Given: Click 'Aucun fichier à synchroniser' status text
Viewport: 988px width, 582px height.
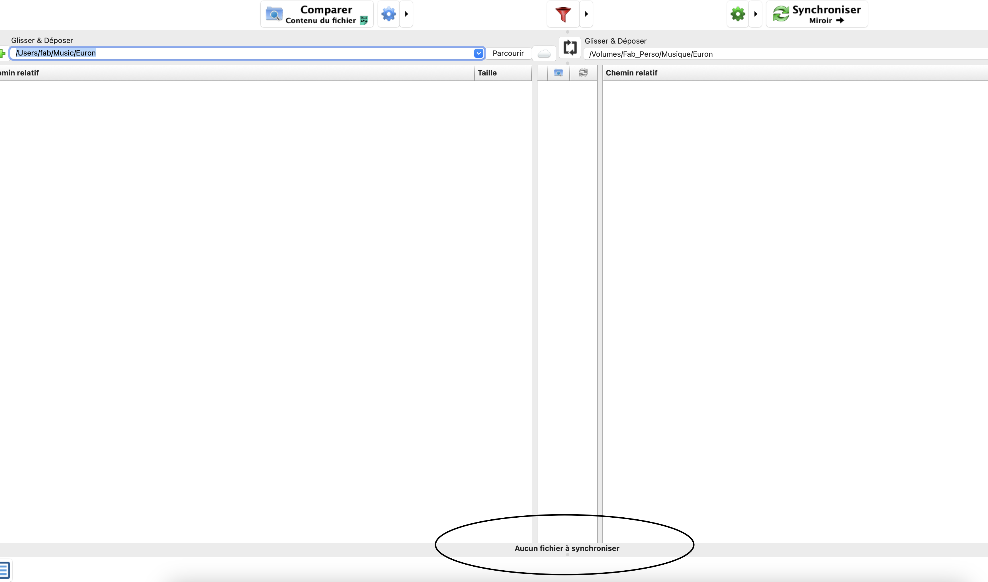Looking at the screenshot, I should pos(567,548).
